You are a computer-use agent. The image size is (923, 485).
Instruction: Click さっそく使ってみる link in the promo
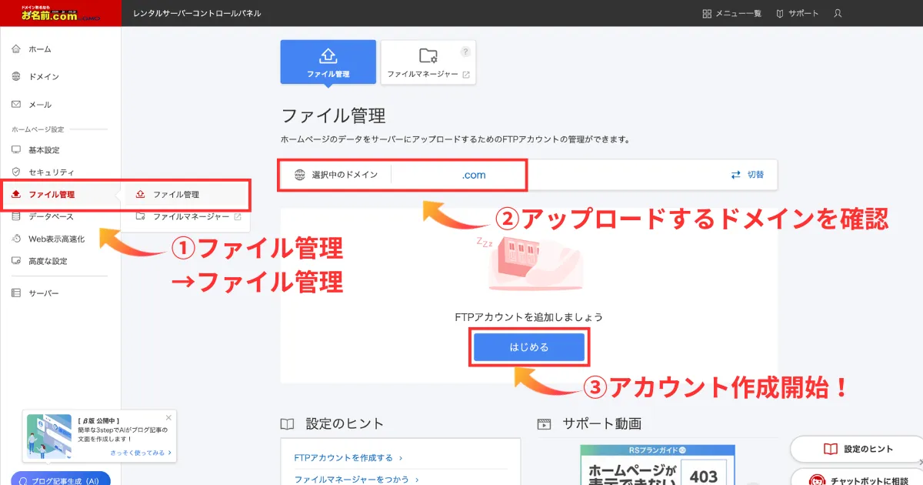140,453
